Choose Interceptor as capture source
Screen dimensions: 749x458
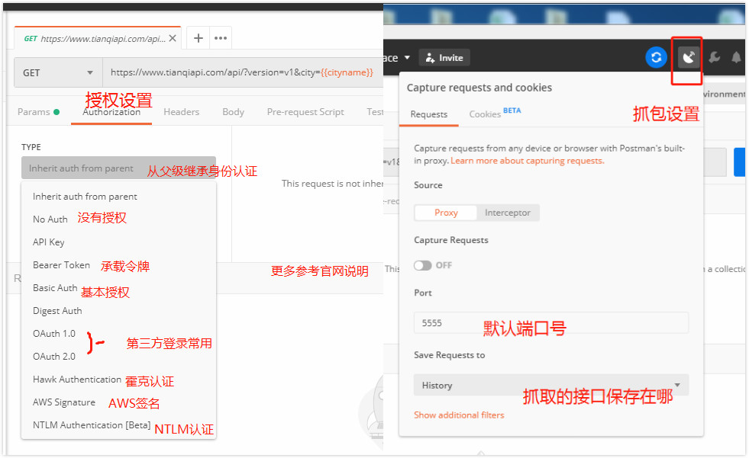[x=507, y=213]
